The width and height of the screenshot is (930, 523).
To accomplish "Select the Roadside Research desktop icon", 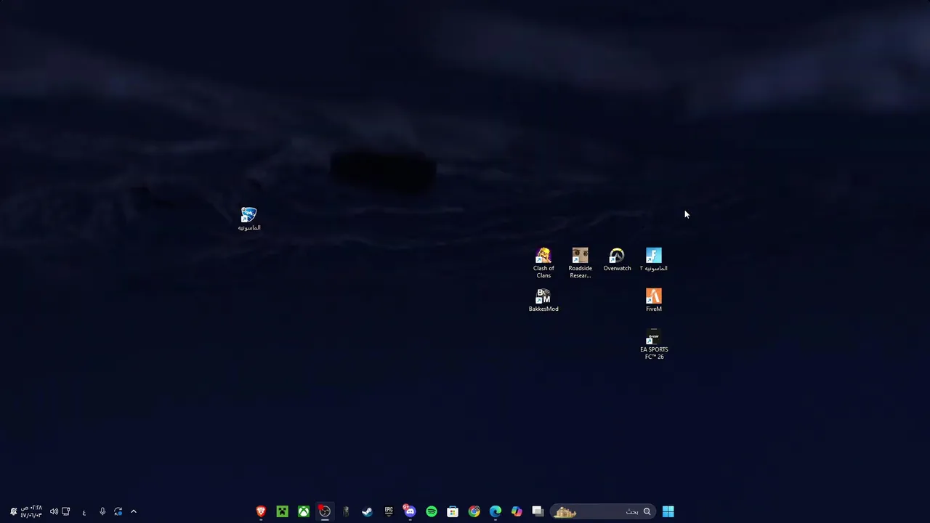I will pyautogui.click(x=580, y=263).
